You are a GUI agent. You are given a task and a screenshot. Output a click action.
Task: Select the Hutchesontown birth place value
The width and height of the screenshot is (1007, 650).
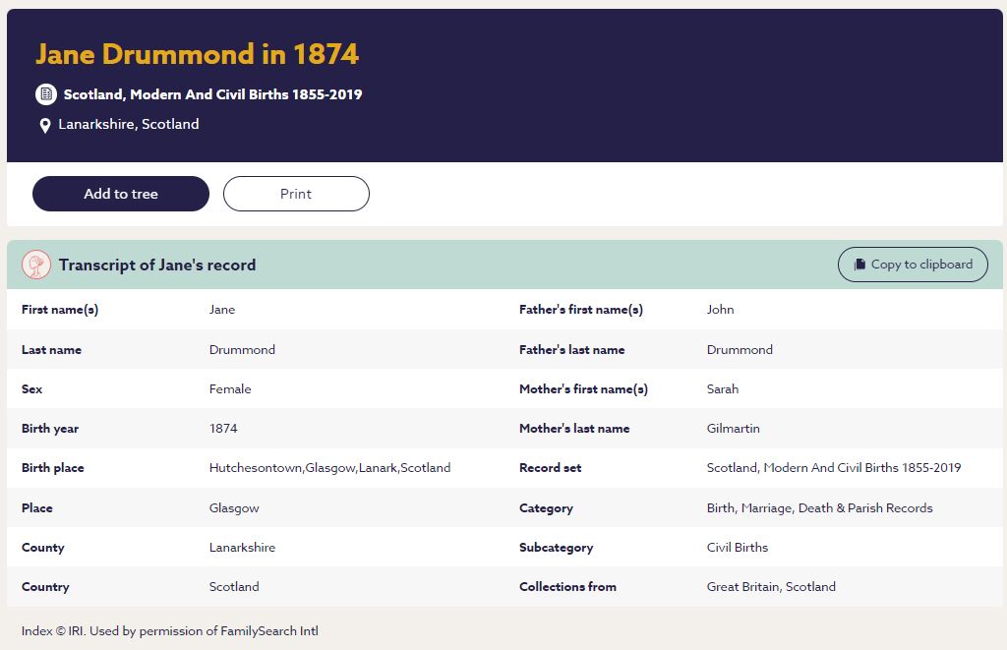point(329,468)
